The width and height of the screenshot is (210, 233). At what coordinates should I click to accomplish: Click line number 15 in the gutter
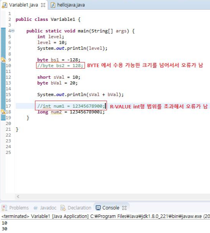pos(8,95)
